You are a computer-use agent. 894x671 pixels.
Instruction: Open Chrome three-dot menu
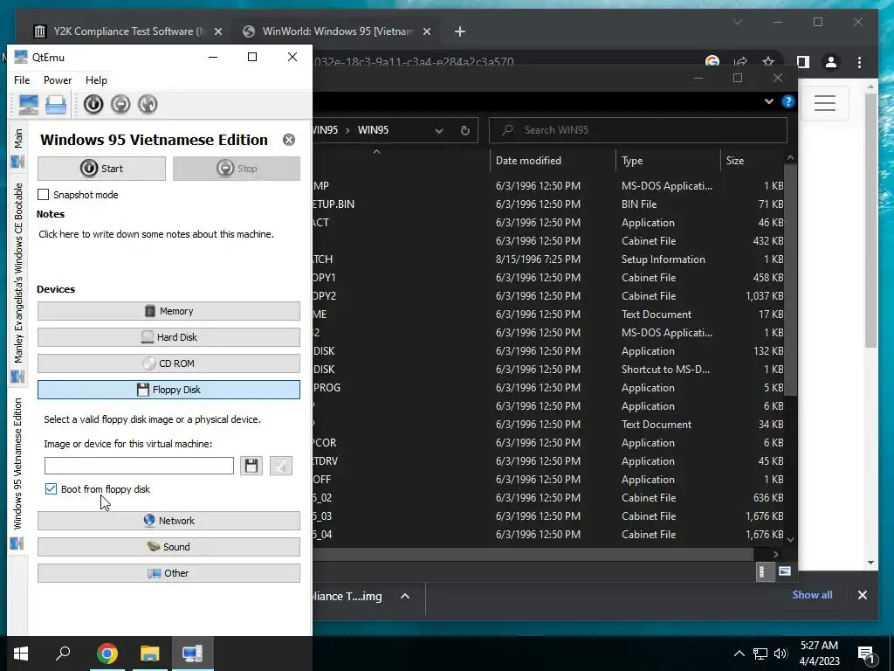(x=859, y=62)
